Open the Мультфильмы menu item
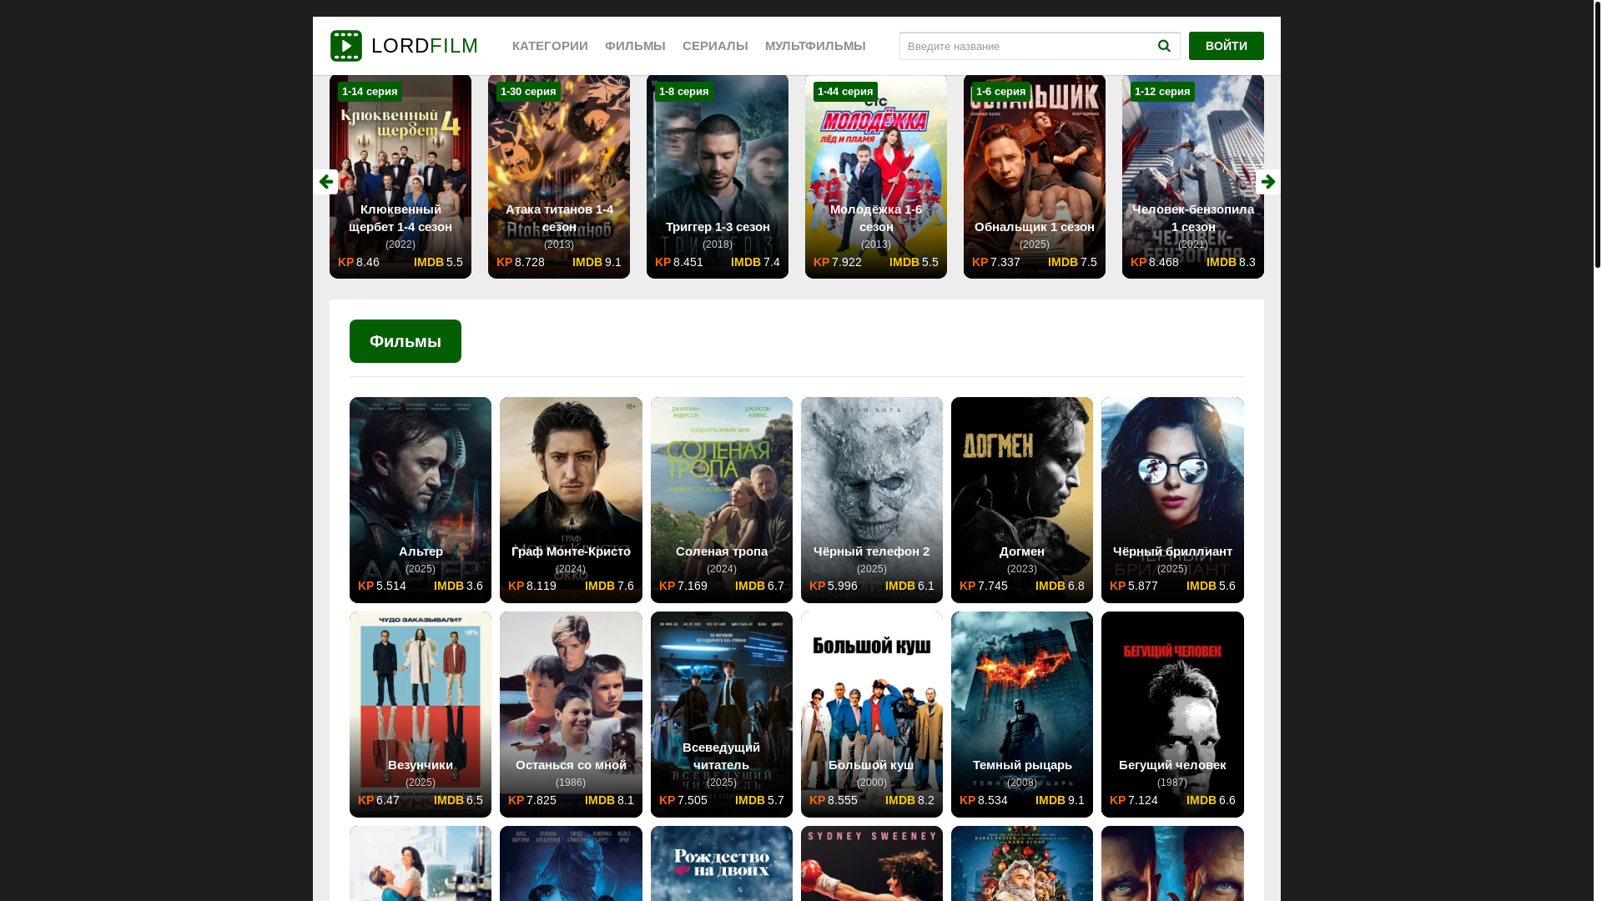1602x901 pixels. [x=815, y=46]
